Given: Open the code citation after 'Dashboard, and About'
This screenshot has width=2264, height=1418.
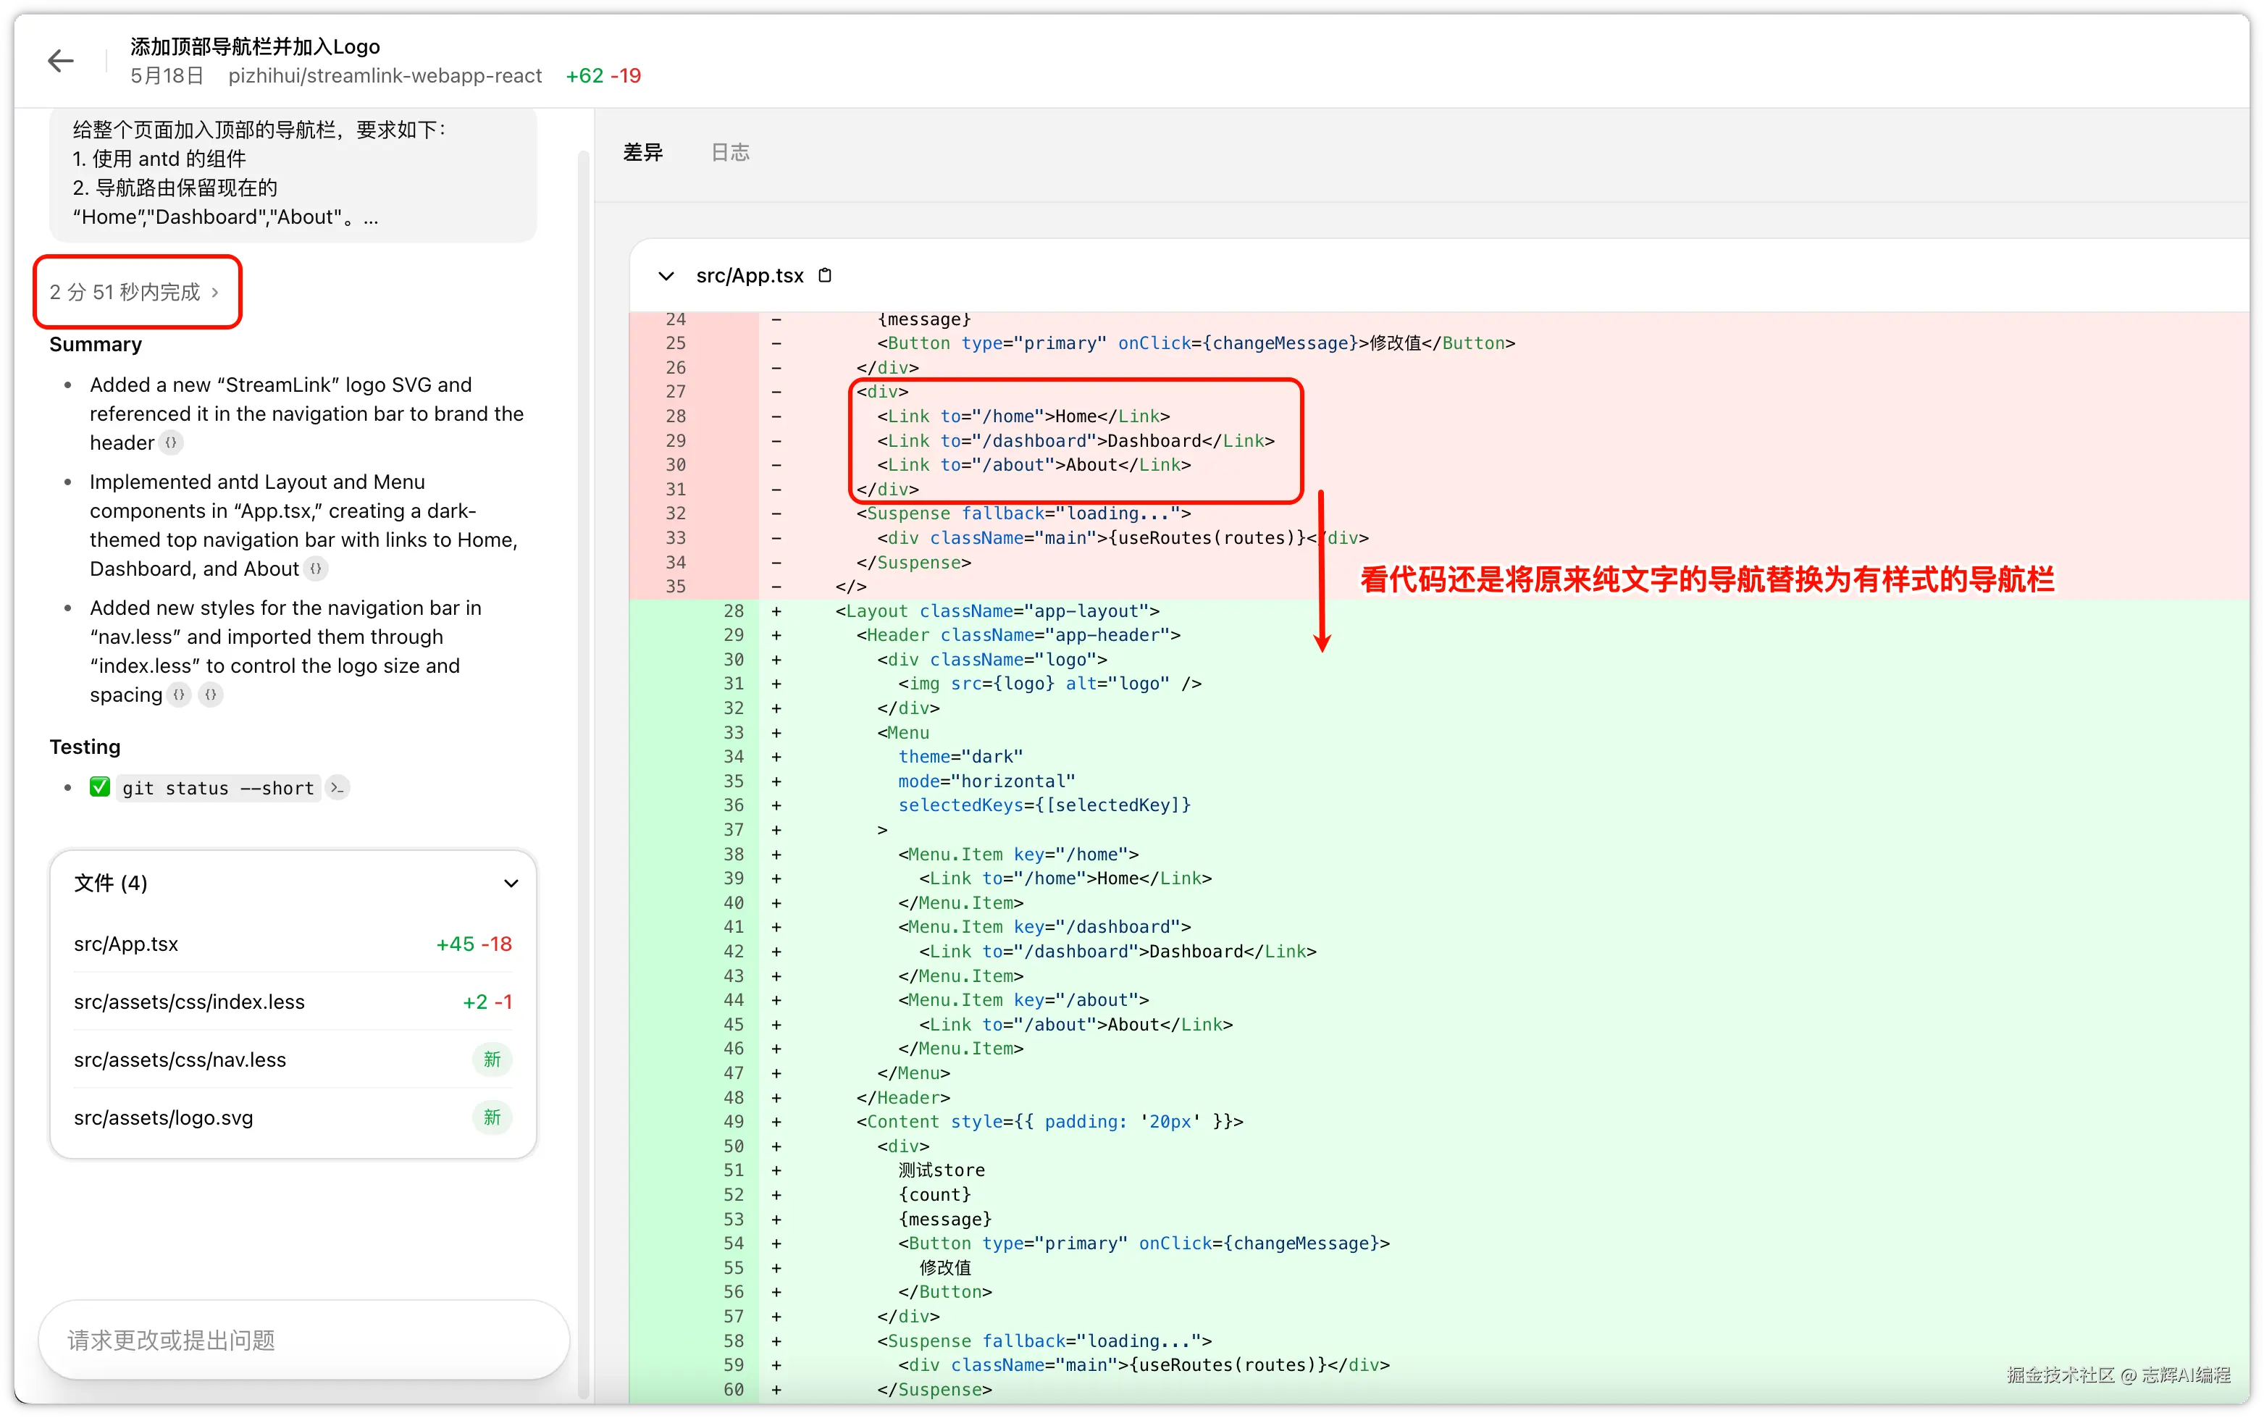Looking at the screenshot, I should tap(316, 569).
